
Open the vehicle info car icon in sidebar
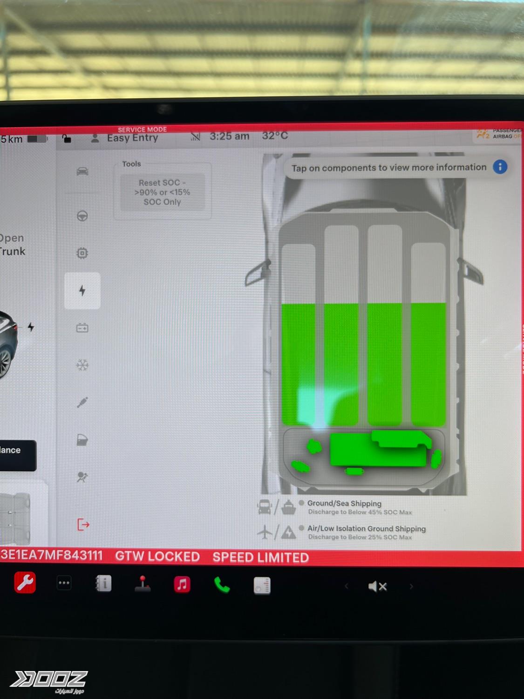(x=82, y=171)
